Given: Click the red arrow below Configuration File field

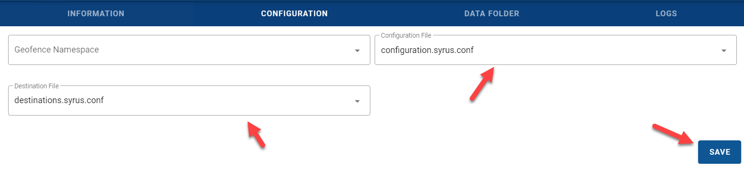Looking at the screenshot, I should [x=482, y=84].
